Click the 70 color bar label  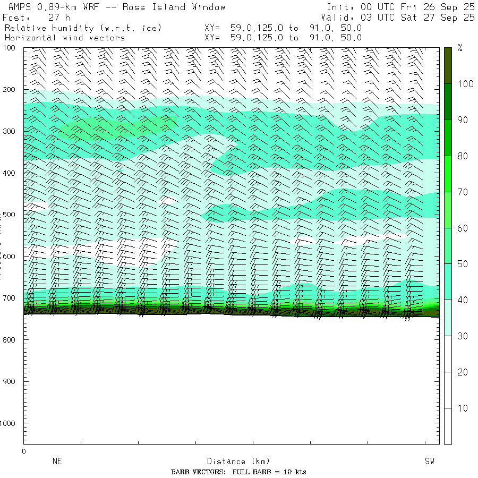click(463, 192)
